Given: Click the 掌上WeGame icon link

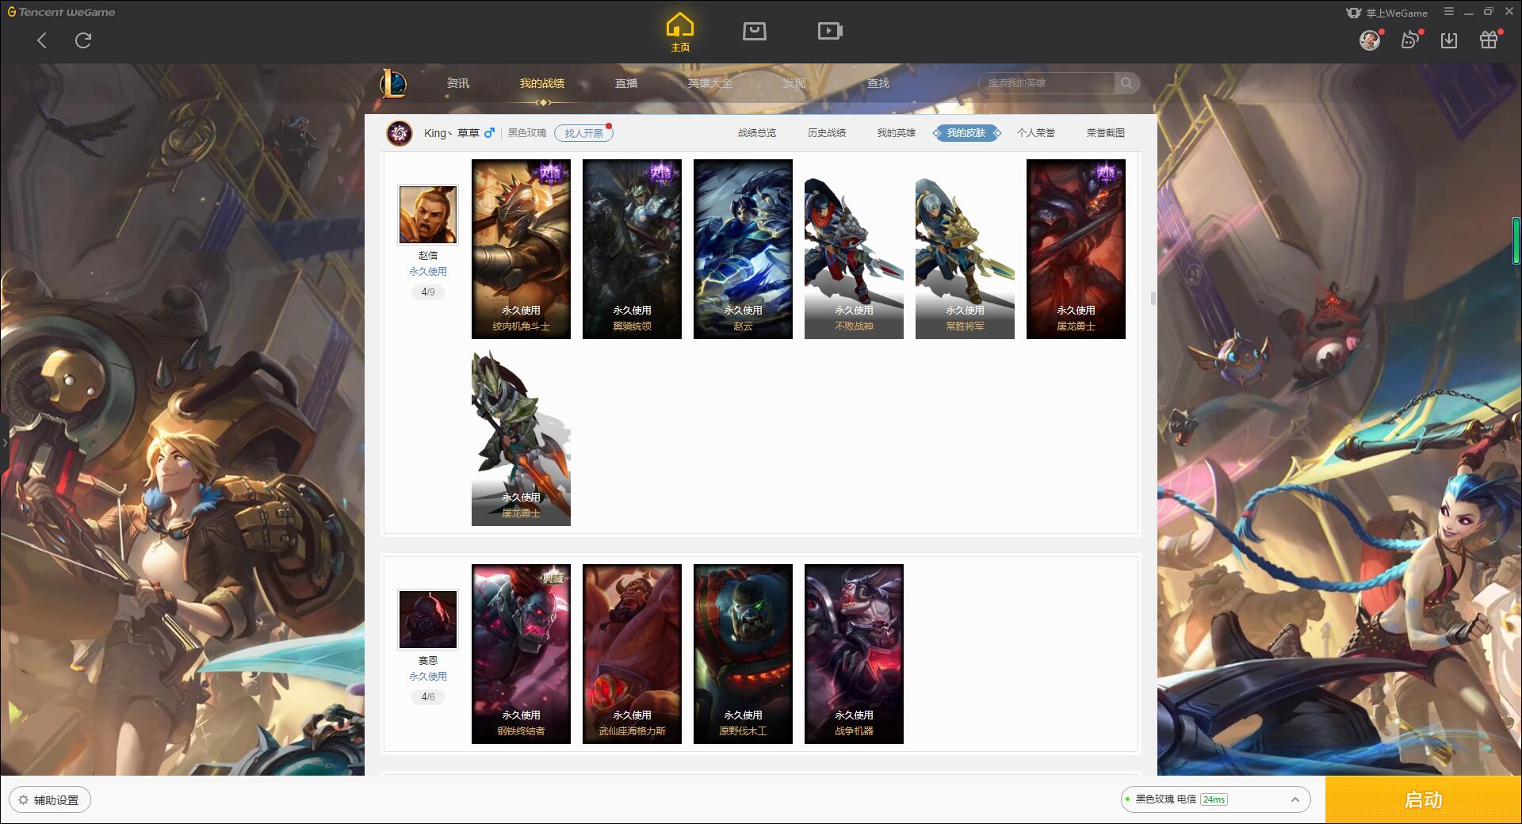Looking at the screenshot, I should tap(1386, 13).
